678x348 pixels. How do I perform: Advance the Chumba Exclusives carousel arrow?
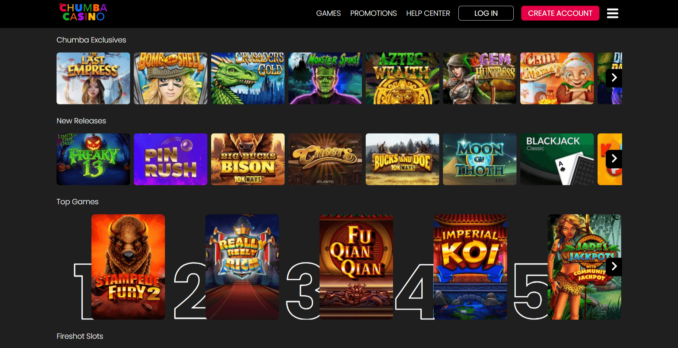click(614, 77)
